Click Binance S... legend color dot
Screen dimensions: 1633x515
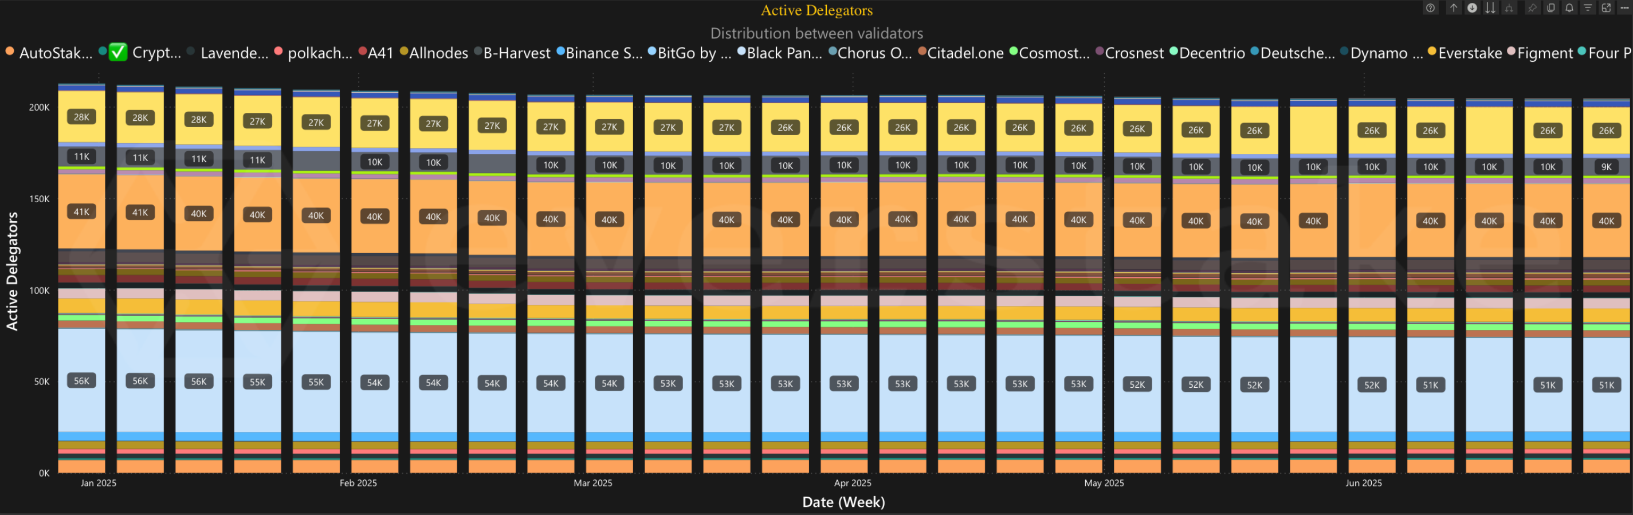pyautogui.click(x=560, y=52)
